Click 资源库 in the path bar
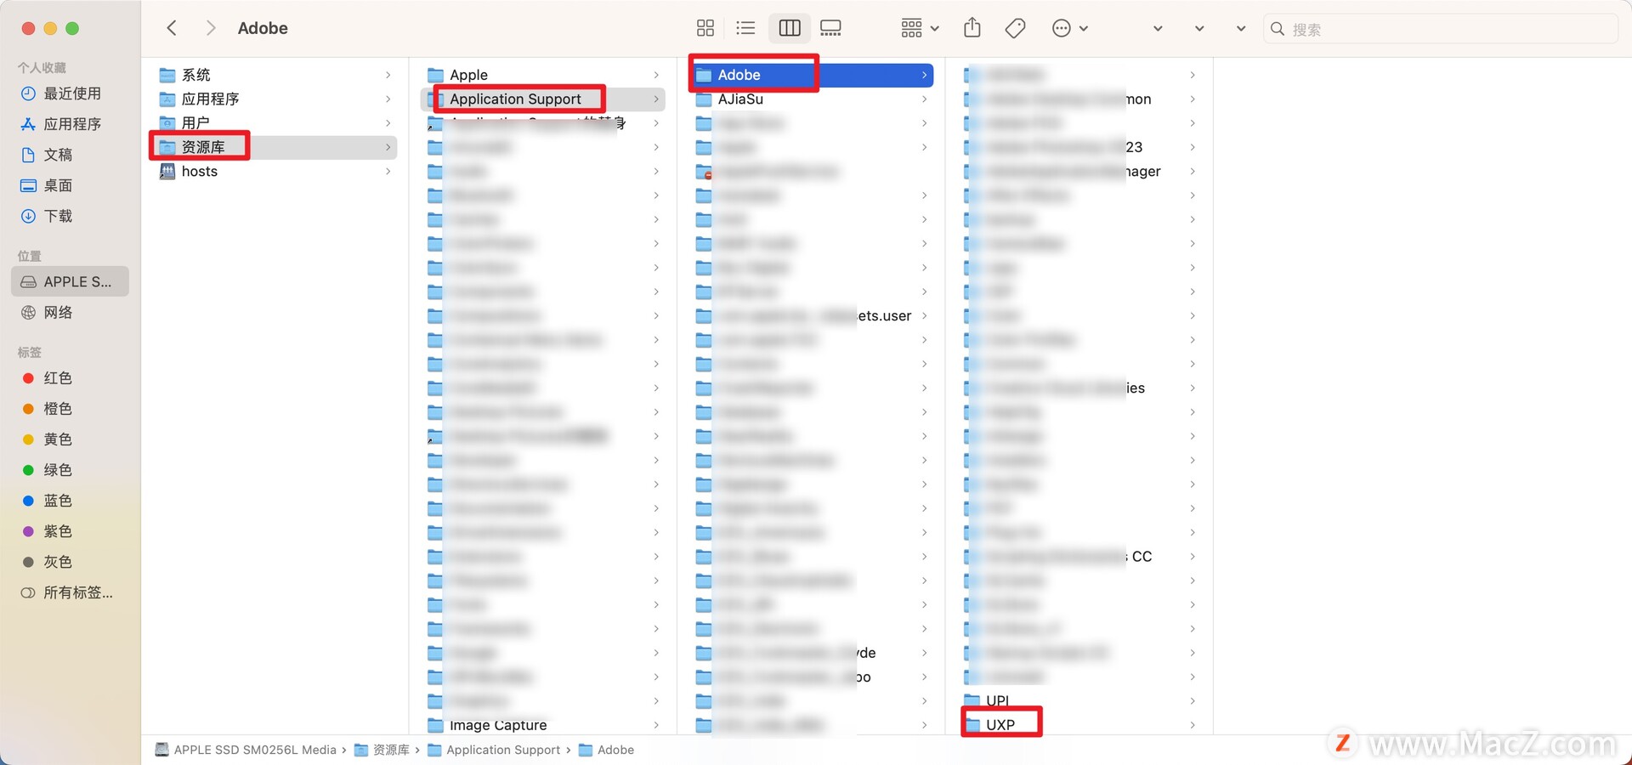Viewport: 1632px width, 765px height. 382,750
